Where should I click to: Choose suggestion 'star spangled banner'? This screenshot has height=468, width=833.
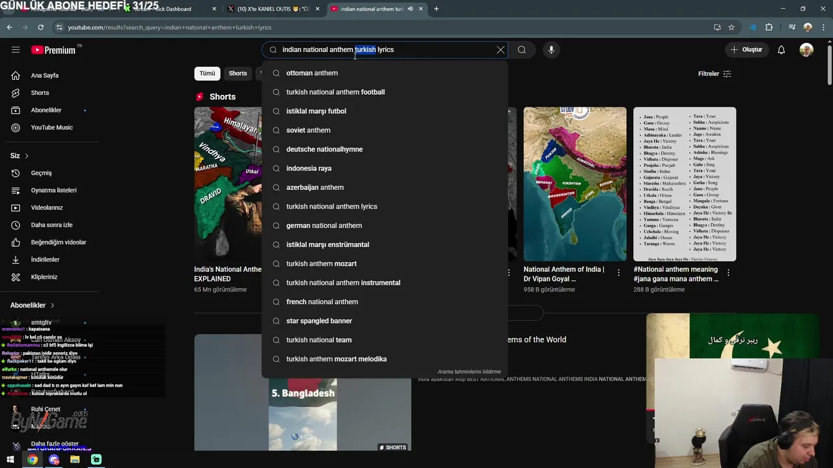click(385, 321)
